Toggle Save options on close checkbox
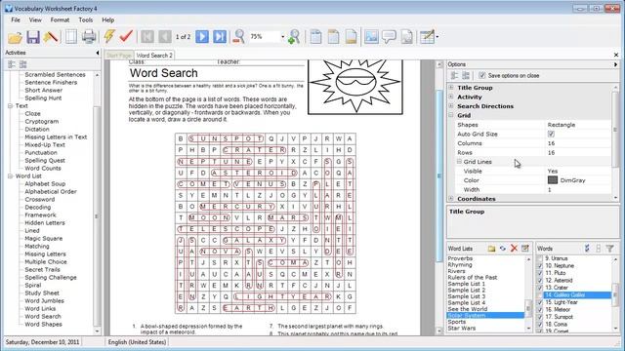The width and height of the screenshot is (625, 351). point(481,75)
